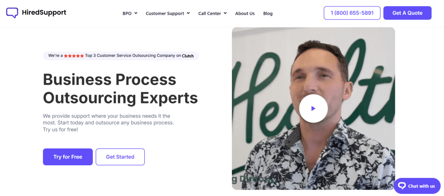The image size is (444, 196).
Task: Expand the Call Center dropdown chevron
Action: tap(225, 13)
